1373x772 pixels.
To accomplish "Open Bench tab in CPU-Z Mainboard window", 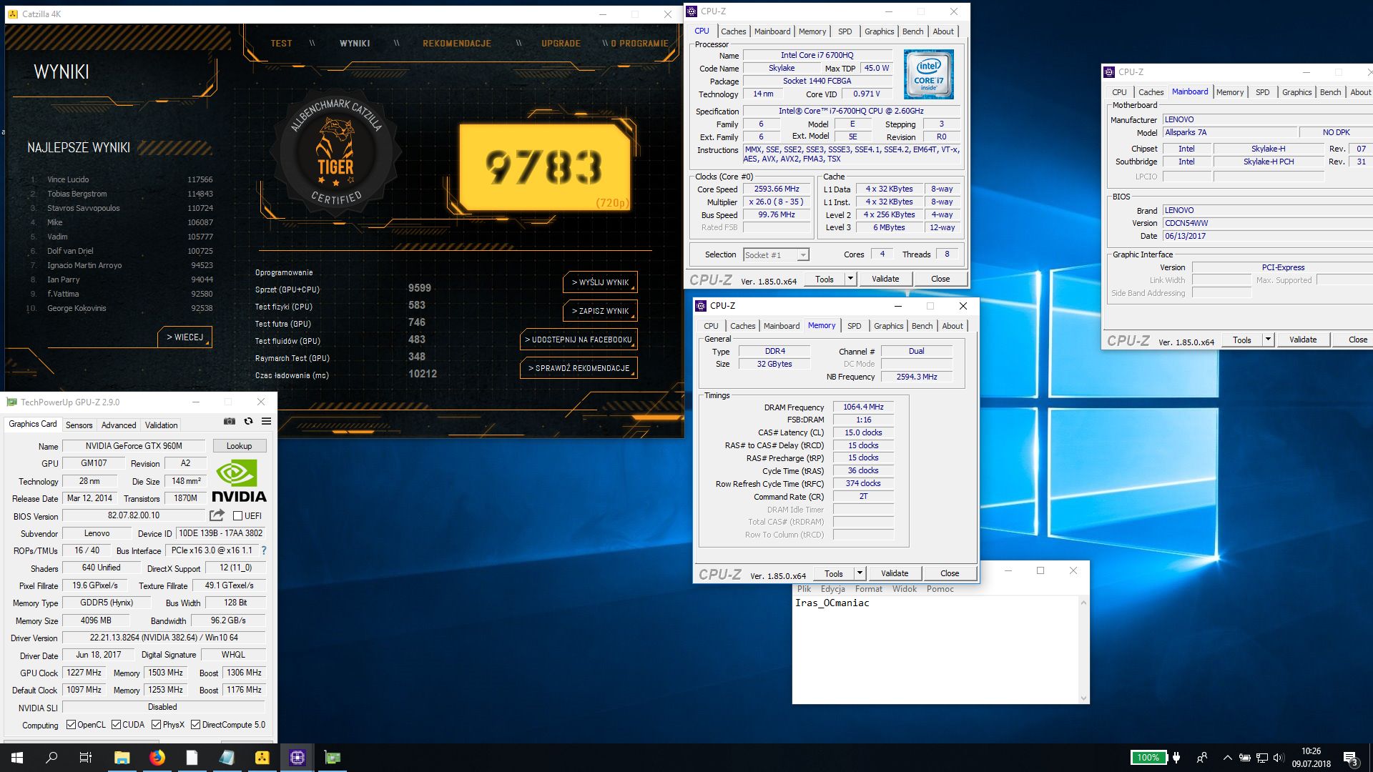I will click(1330, 92).
